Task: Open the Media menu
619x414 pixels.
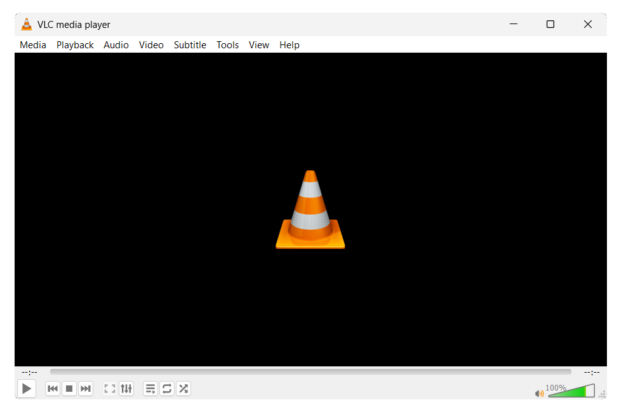Action: [33, 45]
